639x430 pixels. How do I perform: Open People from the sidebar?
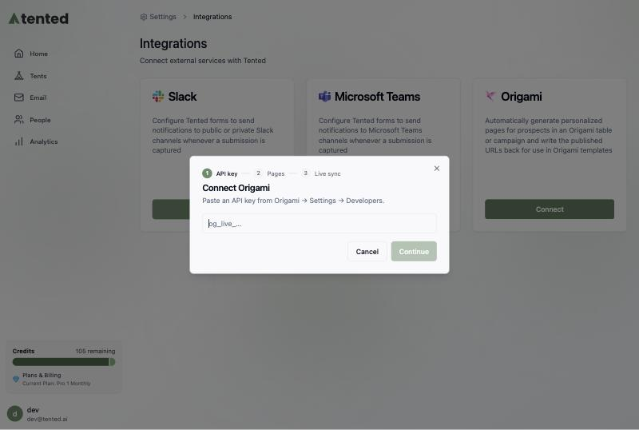40,120
